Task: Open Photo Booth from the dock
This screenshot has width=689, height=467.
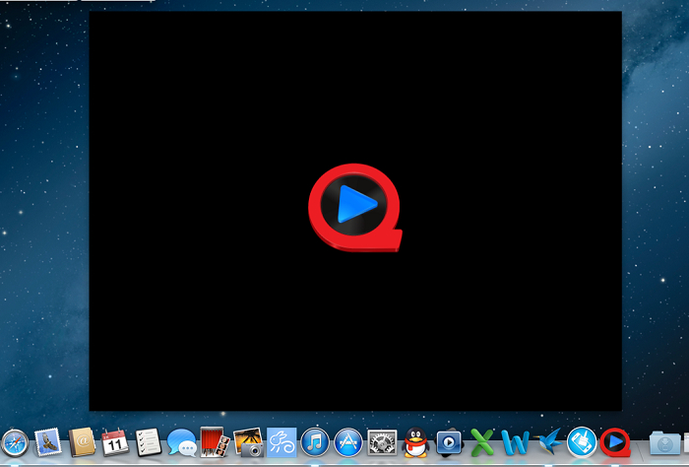Action: [215, 442]
